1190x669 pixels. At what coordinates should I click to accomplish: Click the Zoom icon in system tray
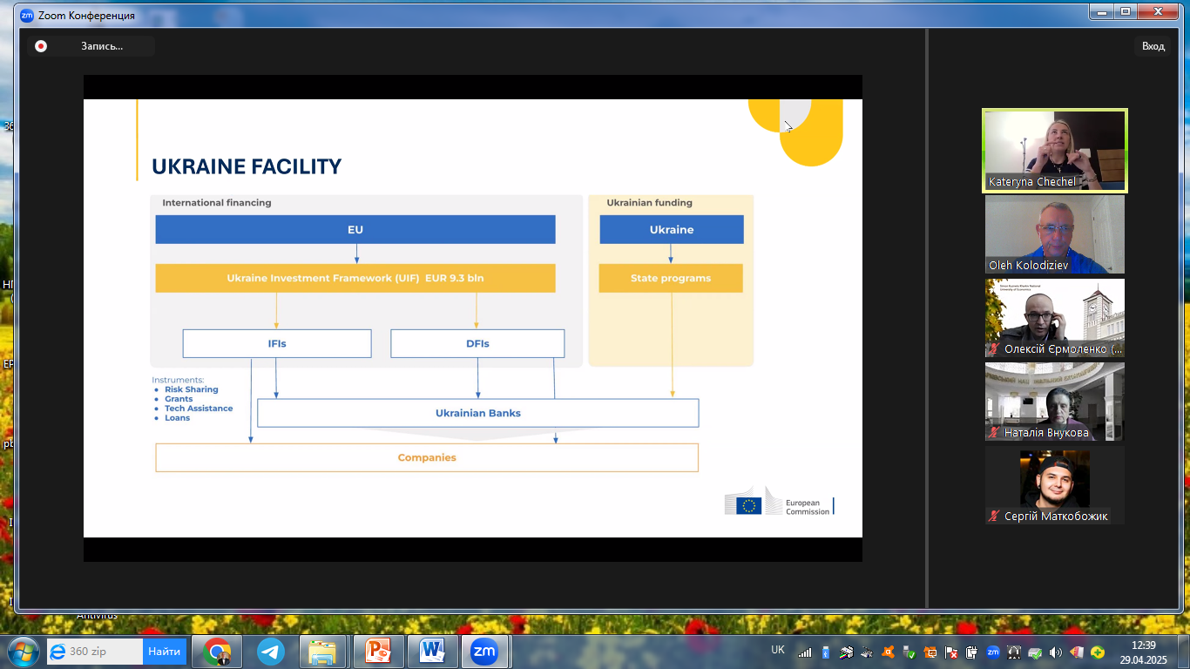[x=993, y=652]
